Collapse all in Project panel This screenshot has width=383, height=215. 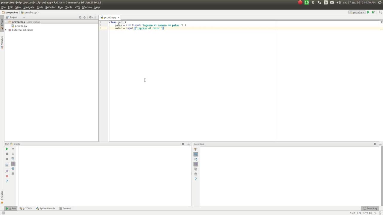click(85, 17)
